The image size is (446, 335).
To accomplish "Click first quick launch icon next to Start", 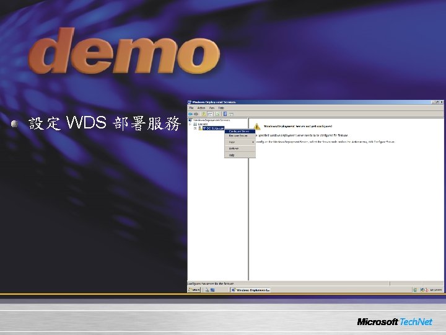I will 207,290.
